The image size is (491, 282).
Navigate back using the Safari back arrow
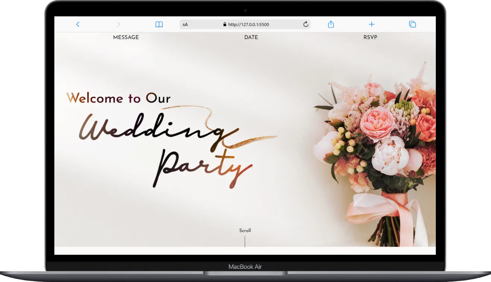[78, 24]
